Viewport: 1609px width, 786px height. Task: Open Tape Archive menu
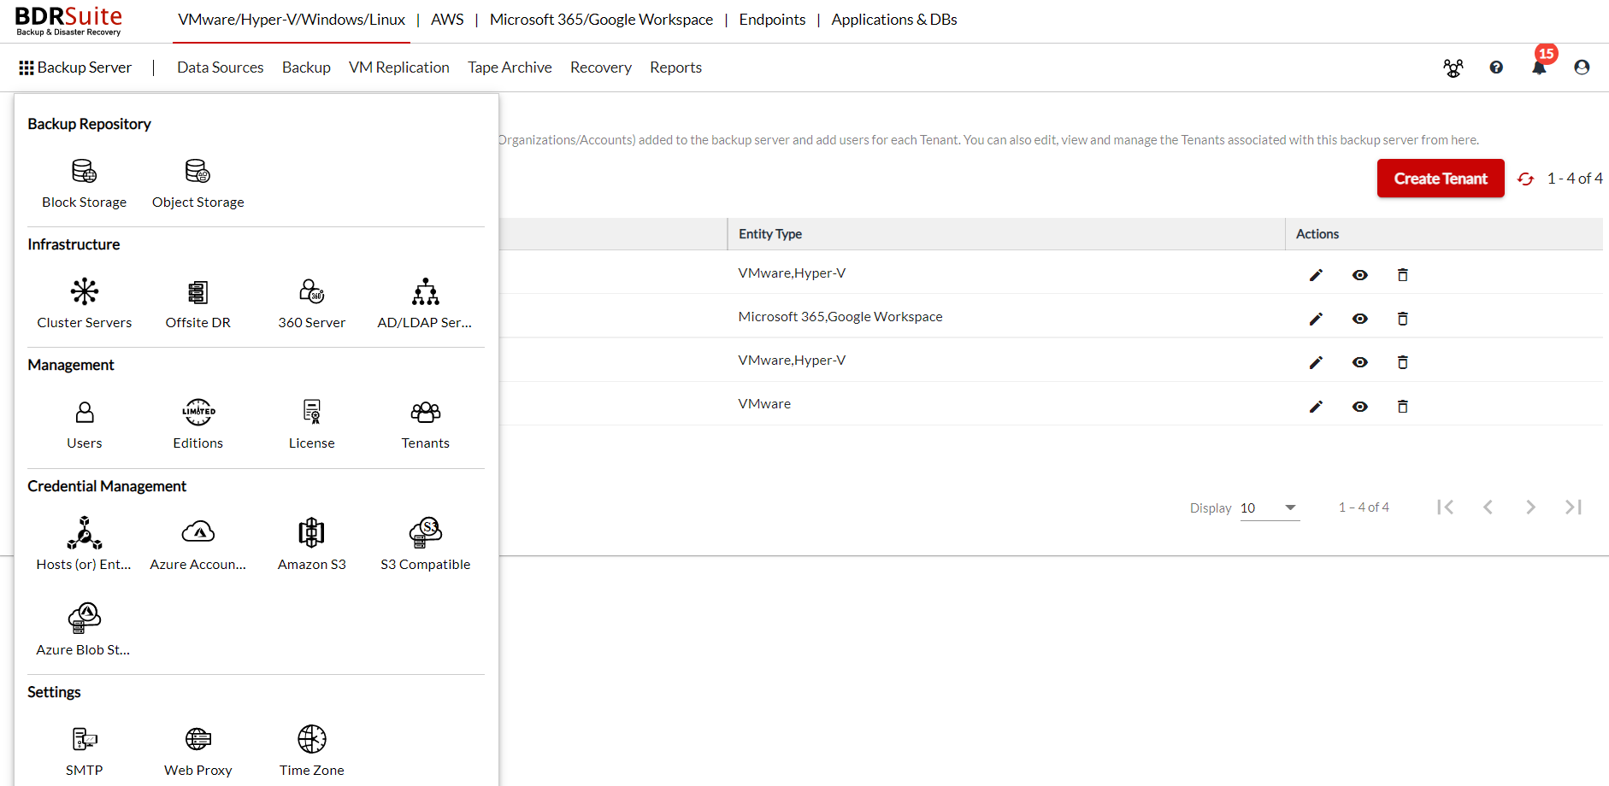point(510,67)
